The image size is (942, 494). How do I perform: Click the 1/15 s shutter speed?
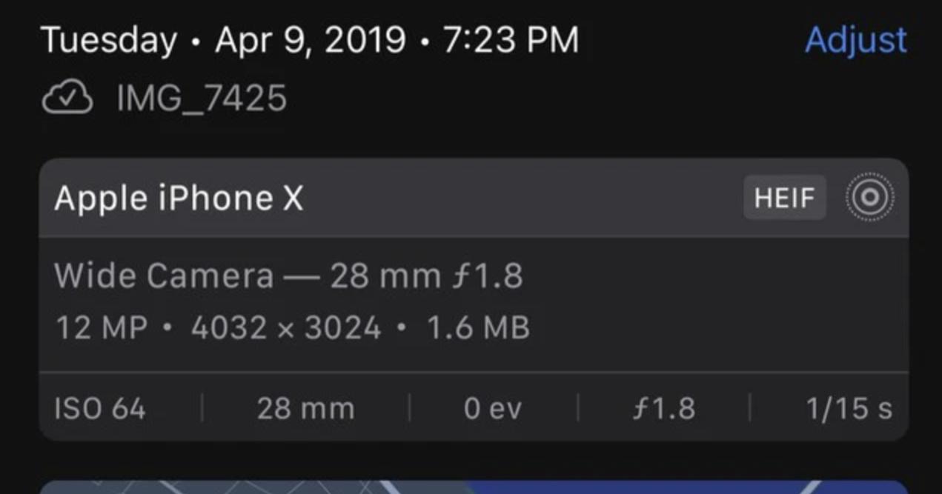[x=849, y=409]
